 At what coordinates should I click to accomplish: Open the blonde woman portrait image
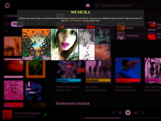pos(64,45)
